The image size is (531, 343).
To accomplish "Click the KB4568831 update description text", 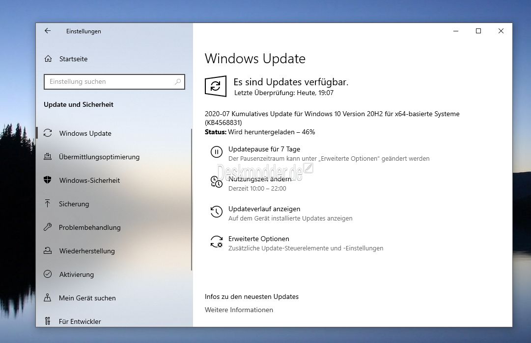I will click(x=332, y=118).
